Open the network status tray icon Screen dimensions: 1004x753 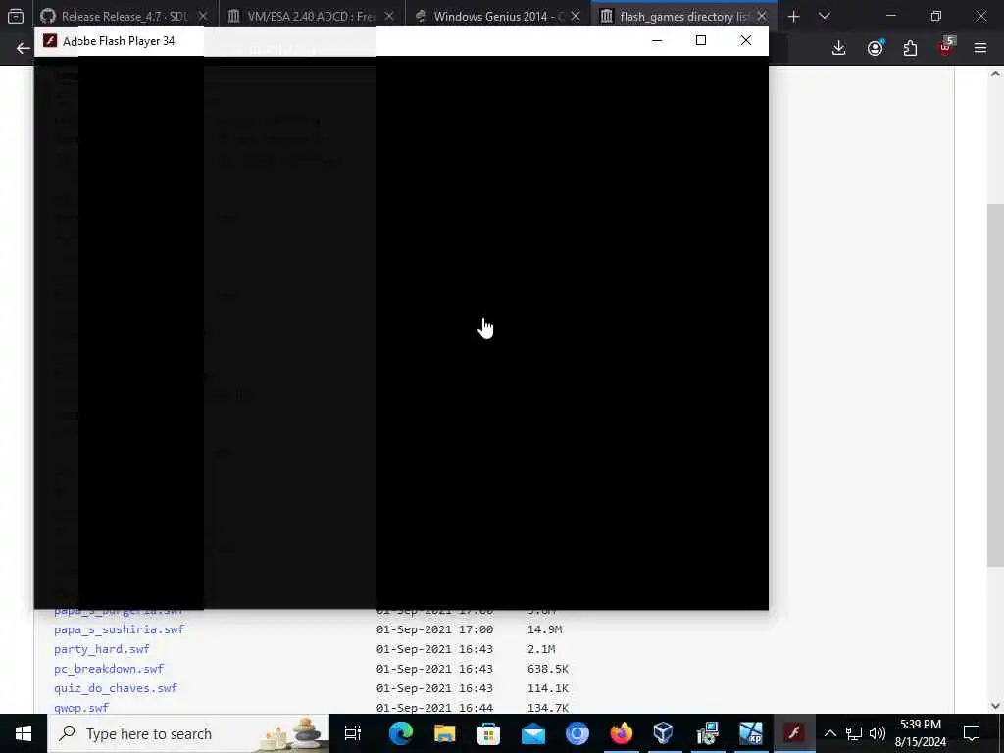[854, 733]
